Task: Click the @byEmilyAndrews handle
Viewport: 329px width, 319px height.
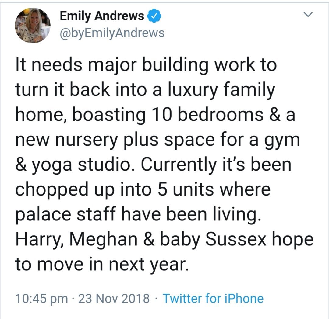Action: pos(112,33)
